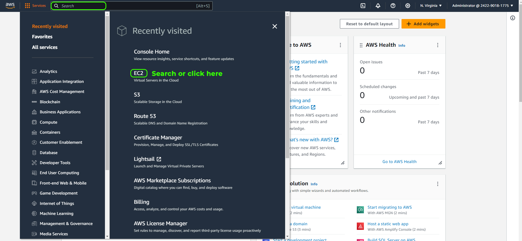This screenshot has width=522, height=241.
Task: Click the info panel icon at right edge
Action: click(x=513, y=18)
